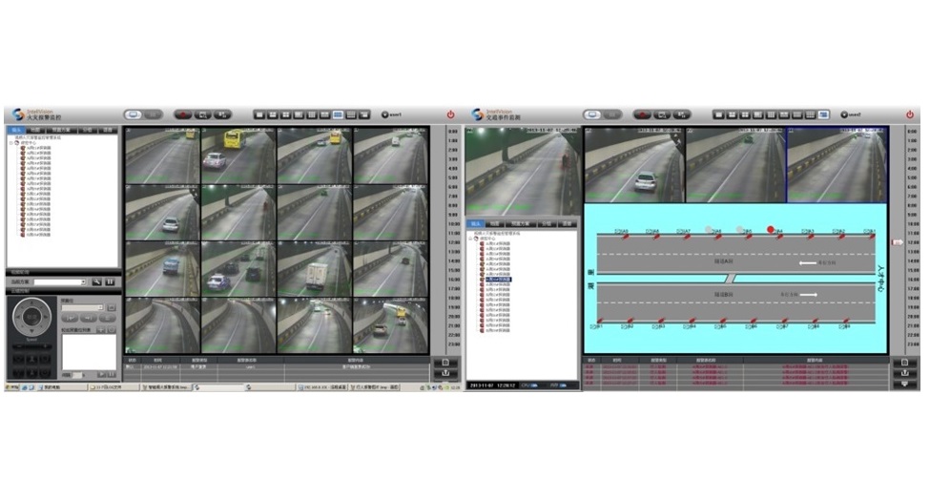Switch to the second view toggle in fire alarm window
This screenshot has height=499, width=930.
(x=153, y=114)
